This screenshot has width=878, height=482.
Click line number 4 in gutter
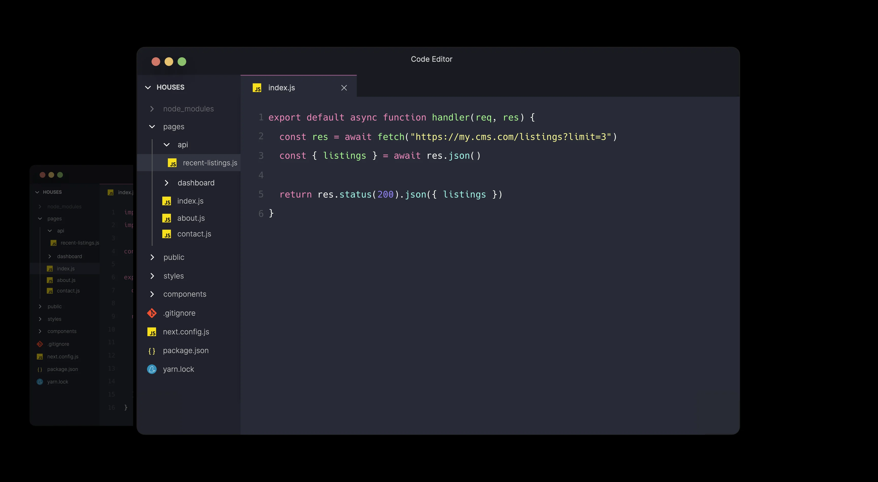coord(261,175)
